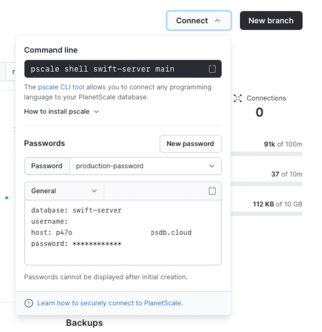
Task: Copy the General connection credentials
Action: [212, 191]
